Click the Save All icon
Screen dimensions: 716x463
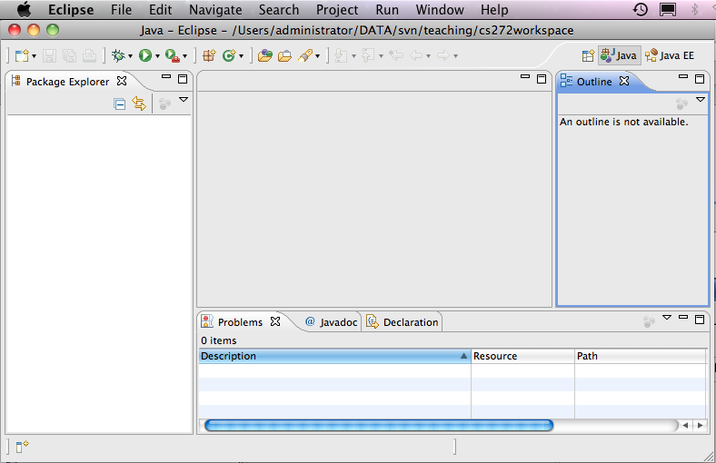69,55
